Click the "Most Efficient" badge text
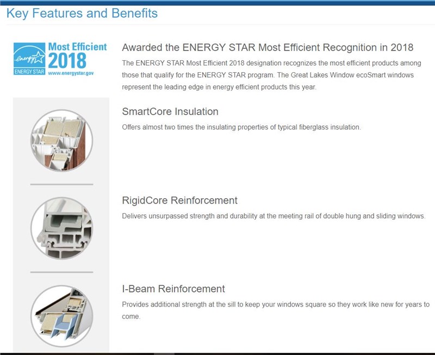Viewport: 435px width, 355px height. click(77, 47)
